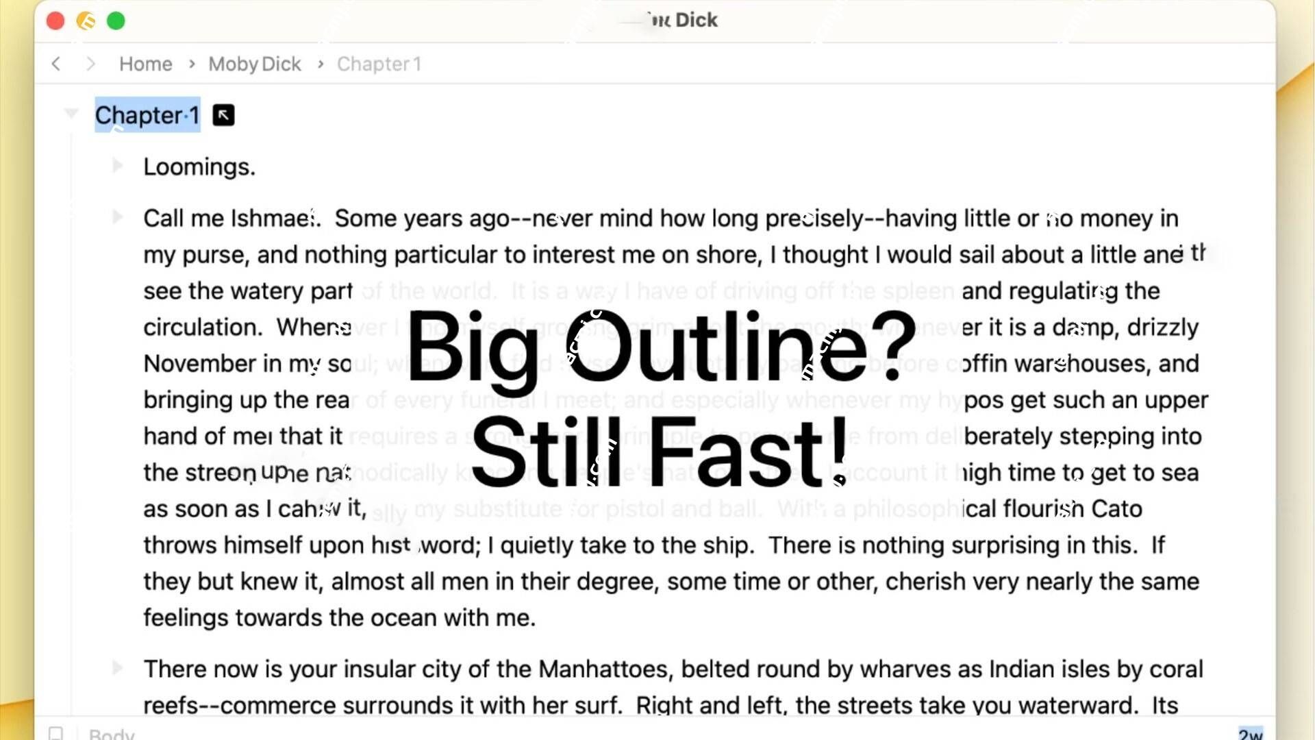Click the back navigation arrow icon
This screenshot has width=1315, height=740.
point(56,63)
